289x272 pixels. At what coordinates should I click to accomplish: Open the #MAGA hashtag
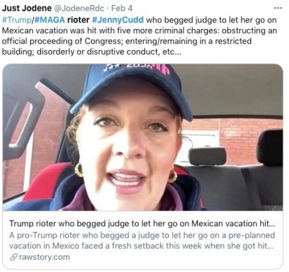pos(49,20)
